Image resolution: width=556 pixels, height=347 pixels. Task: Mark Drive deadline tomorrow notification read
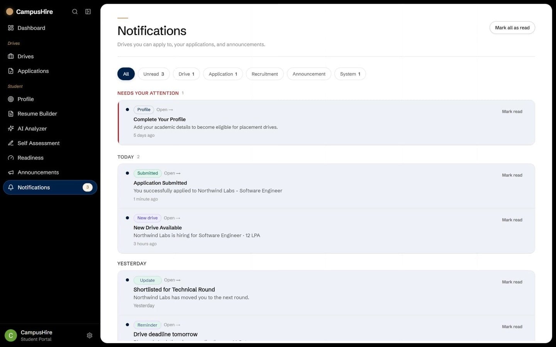(x=512, y=327)
